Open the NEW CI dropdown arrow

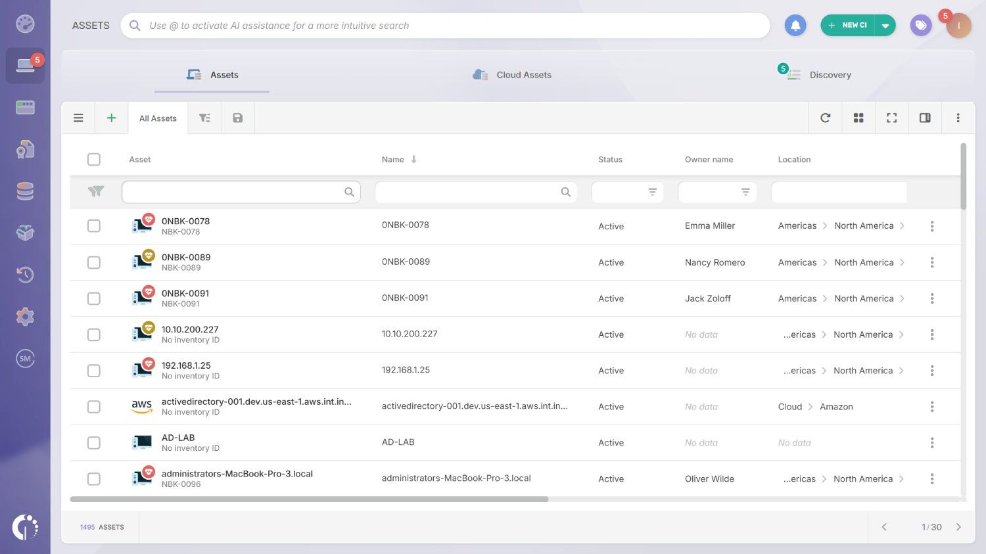[886, 25]
